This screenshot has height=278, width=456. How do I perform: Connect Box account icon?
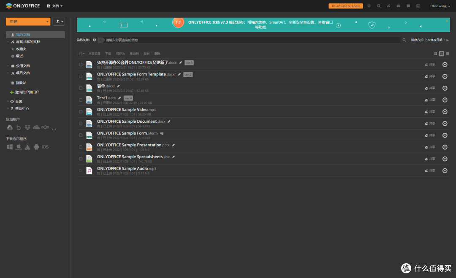19,127
